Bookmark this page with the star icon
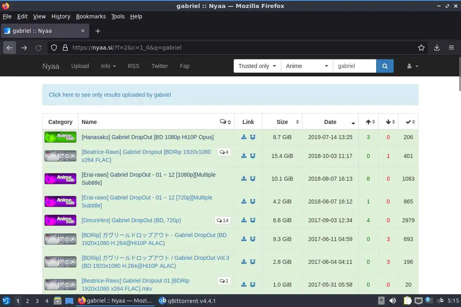This screenshot has height=307, width=461. [x=421, y=48]
